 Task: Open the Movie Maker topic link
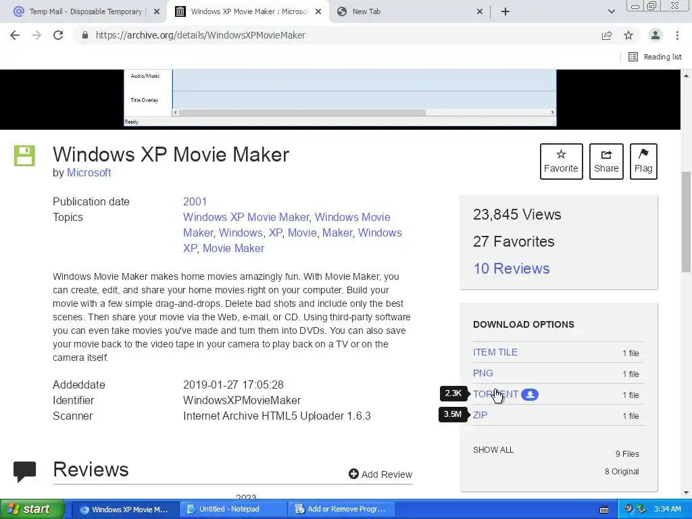233,248
